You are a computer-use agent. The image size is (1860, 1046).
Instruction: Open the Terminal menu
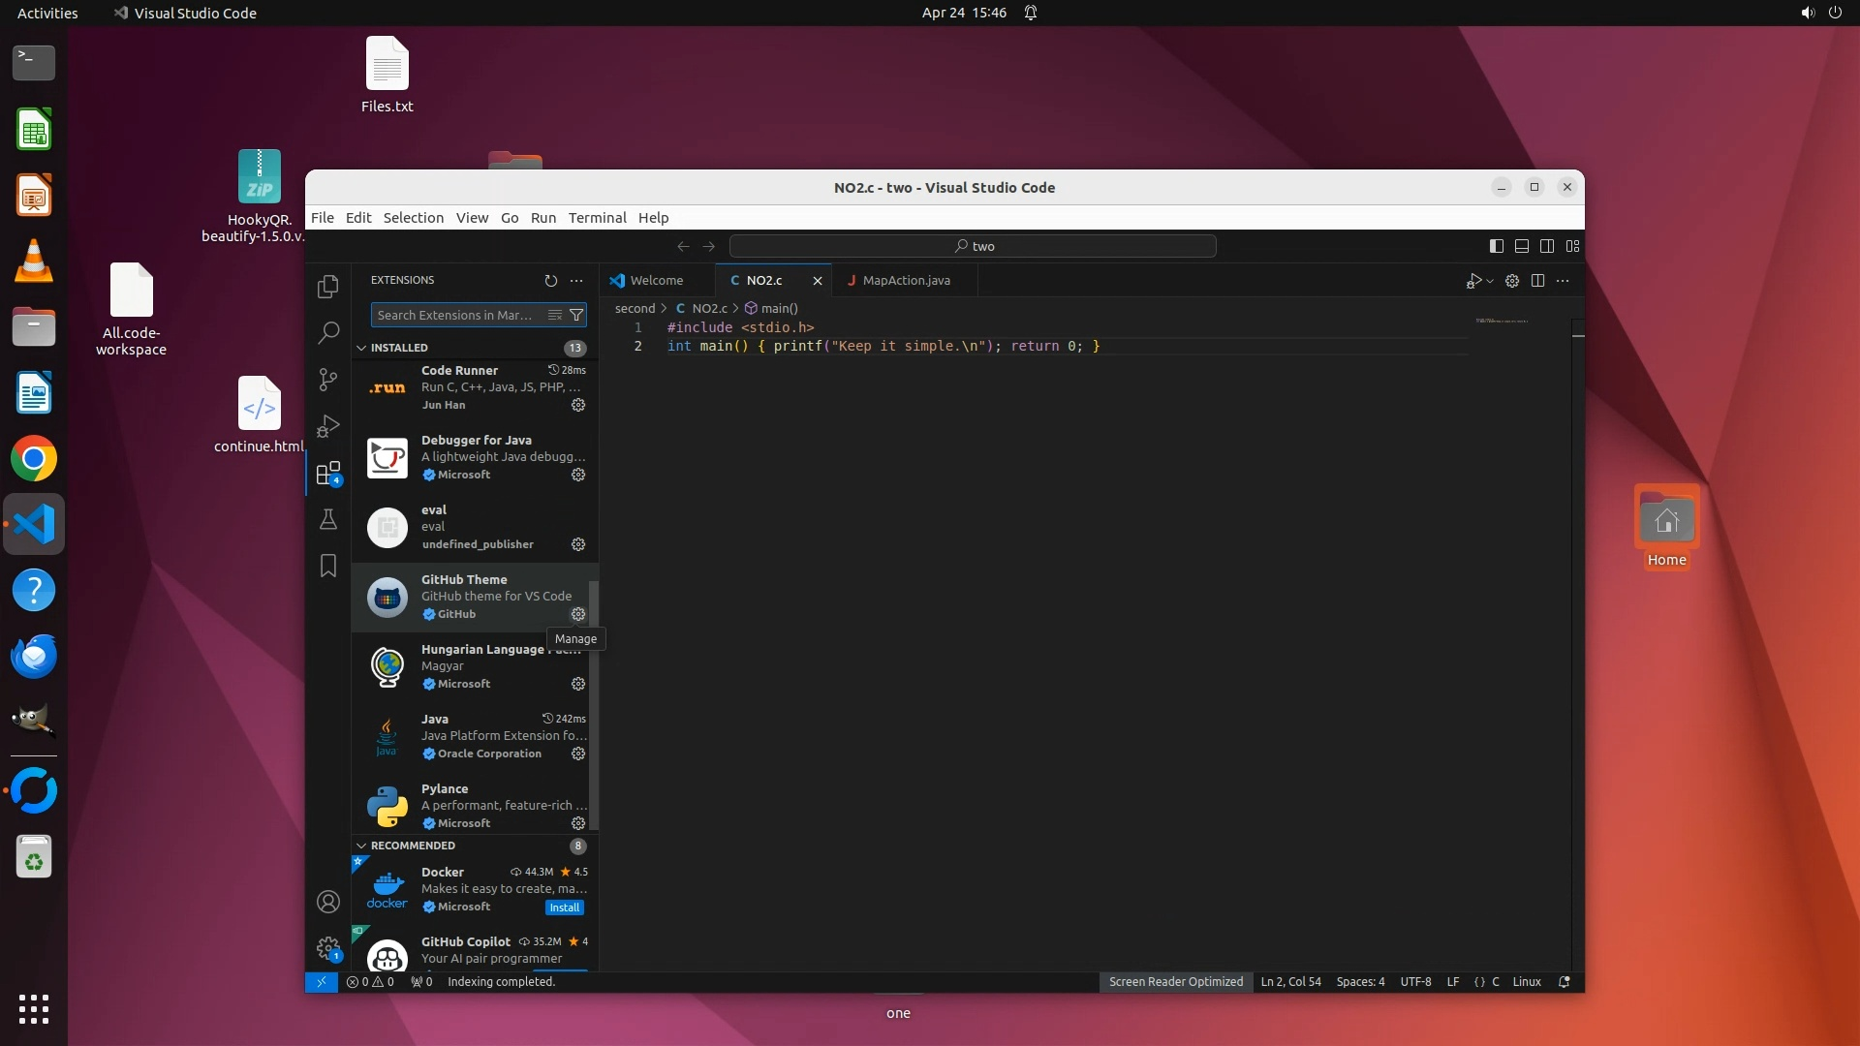tap(597, 218)
